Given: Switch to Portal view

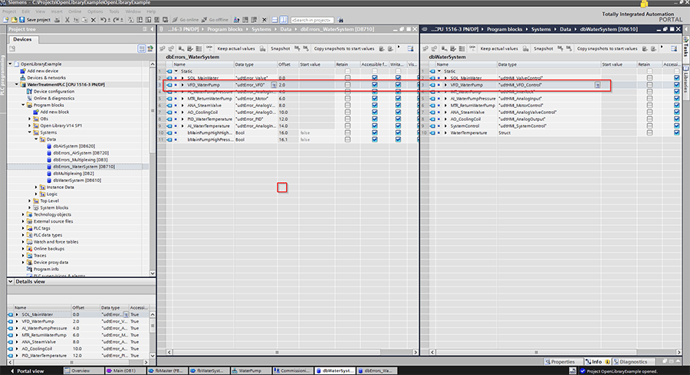Looking at the screenshot, I should 26,371.
